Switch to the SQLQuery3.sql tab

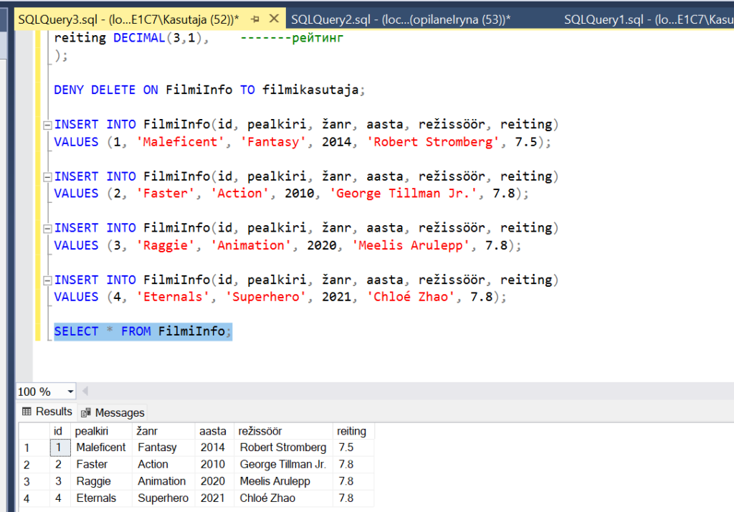coord(128,19)
